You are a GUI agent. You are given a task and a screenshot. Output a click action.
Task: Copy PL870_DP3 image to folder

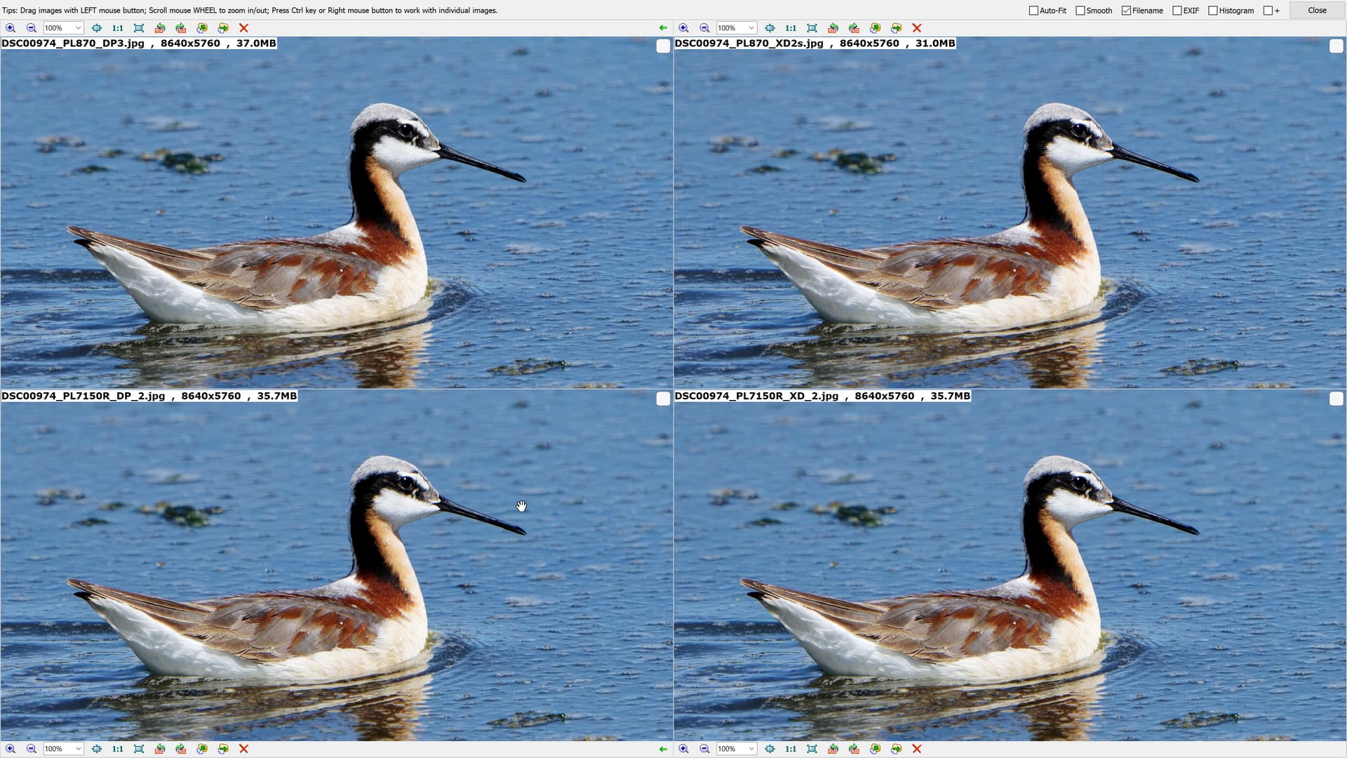pos(202,28)
